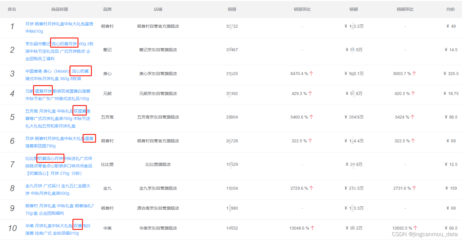Select rank number 8
The height and width of the screenshot is (240, 462).
[x=12, y=188]
